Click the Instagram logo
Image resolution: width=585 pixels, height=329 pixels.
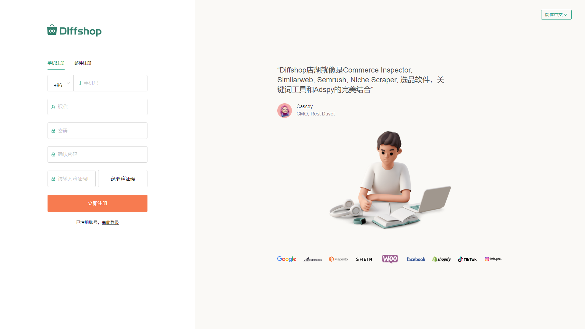pos(493,259)
